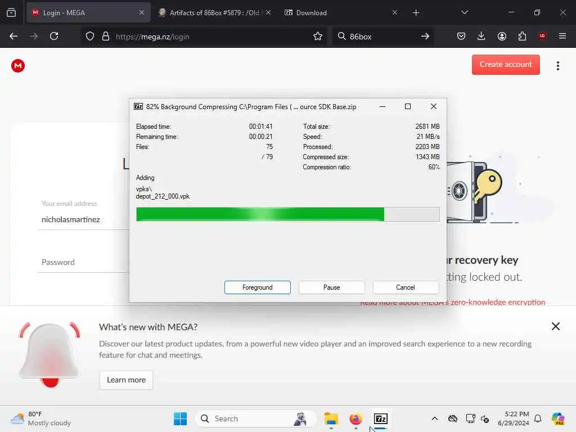This screenshot has width=576, height=432.
Task: Open the notifications bell icon
Action: pos(538,418)
